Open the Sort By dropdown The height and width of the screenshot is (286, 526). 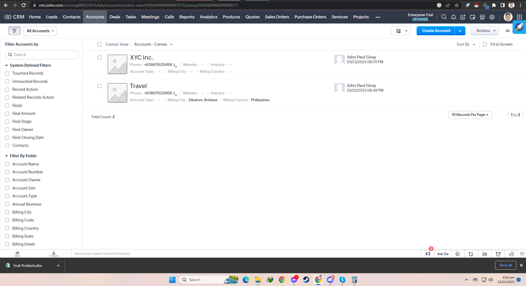pyautogui.click(x=466, y=44)
